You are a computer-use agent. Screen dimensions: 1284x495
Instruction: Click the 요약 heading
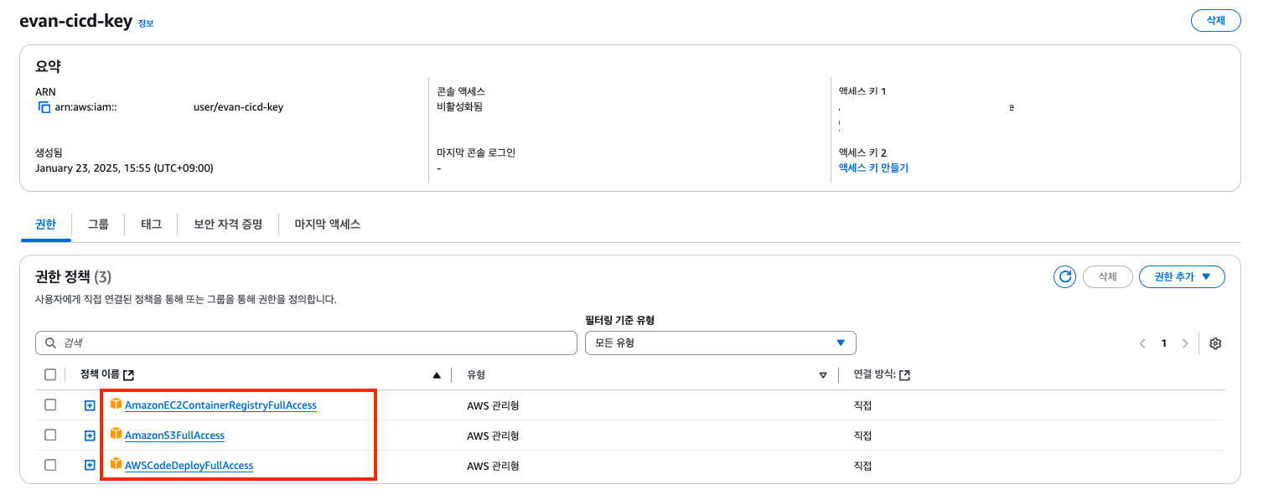click(48, 65)
